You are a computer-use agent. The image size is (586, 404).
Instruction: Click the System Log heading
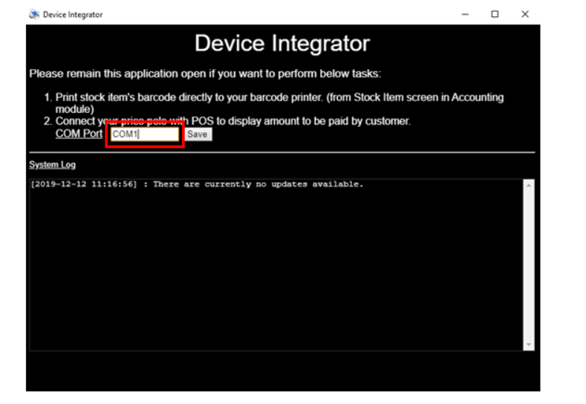tap(52, 165)
